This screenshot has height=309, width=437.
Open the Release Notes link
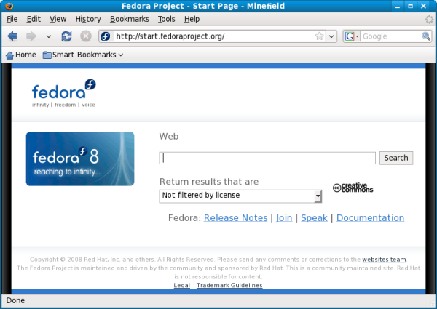235,218
